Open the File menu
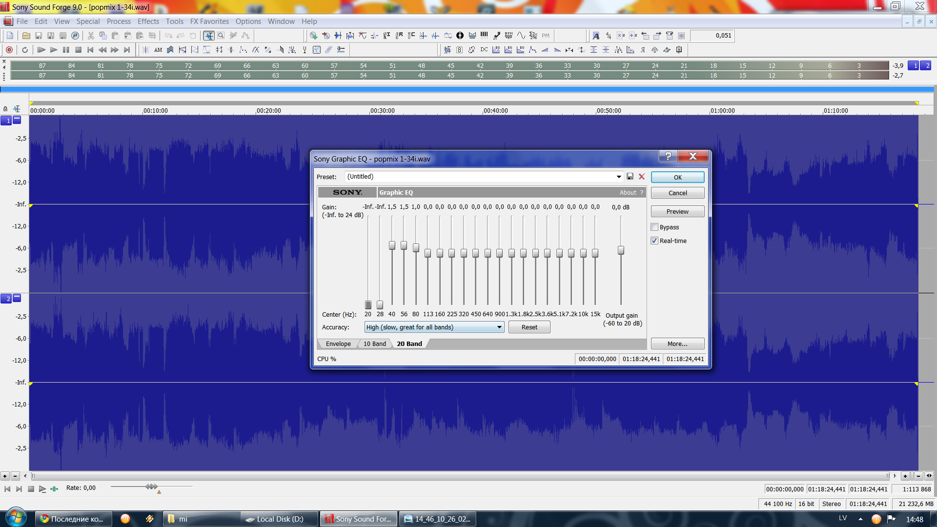The image size is (937, 527). [x=22, y=21]
